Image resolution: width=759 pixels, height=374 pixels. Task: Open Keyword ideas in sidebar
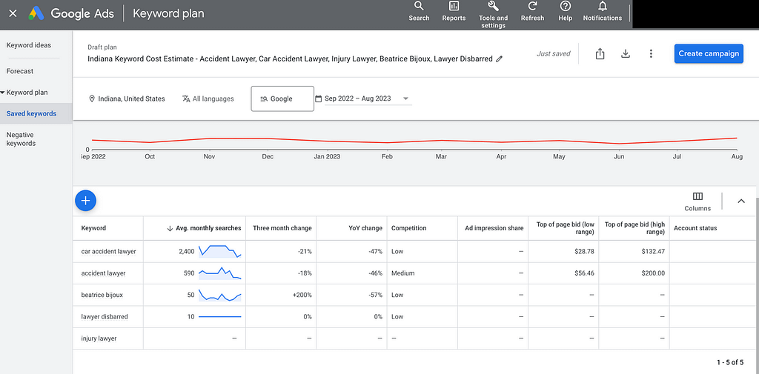pyautogui.click(x=29, y=45)
